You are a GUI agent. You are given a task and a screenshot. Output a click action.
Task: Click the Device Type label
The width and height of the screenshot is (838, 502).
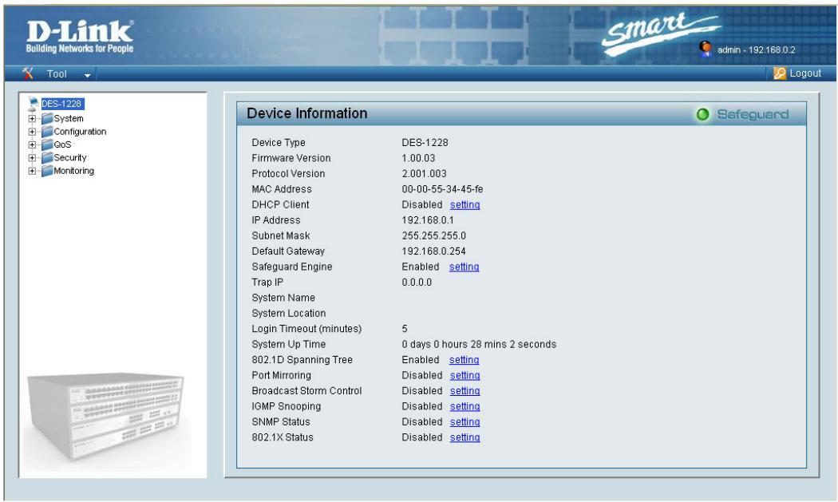[279, 143]
